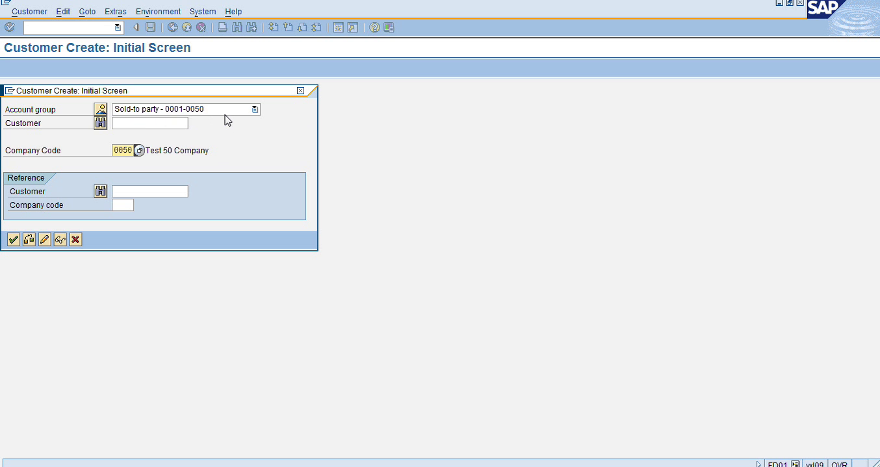Click the Account group picture icon button

click(x=100, y=109)
